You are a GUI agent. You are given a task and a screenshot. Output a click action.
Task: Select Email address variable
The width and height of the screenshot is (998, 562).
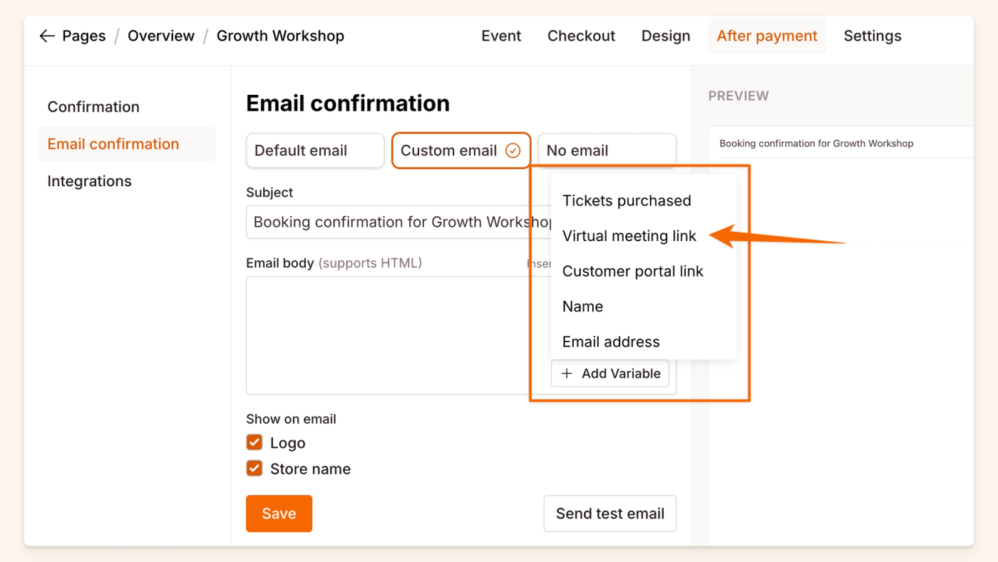[x=611, y=342]
